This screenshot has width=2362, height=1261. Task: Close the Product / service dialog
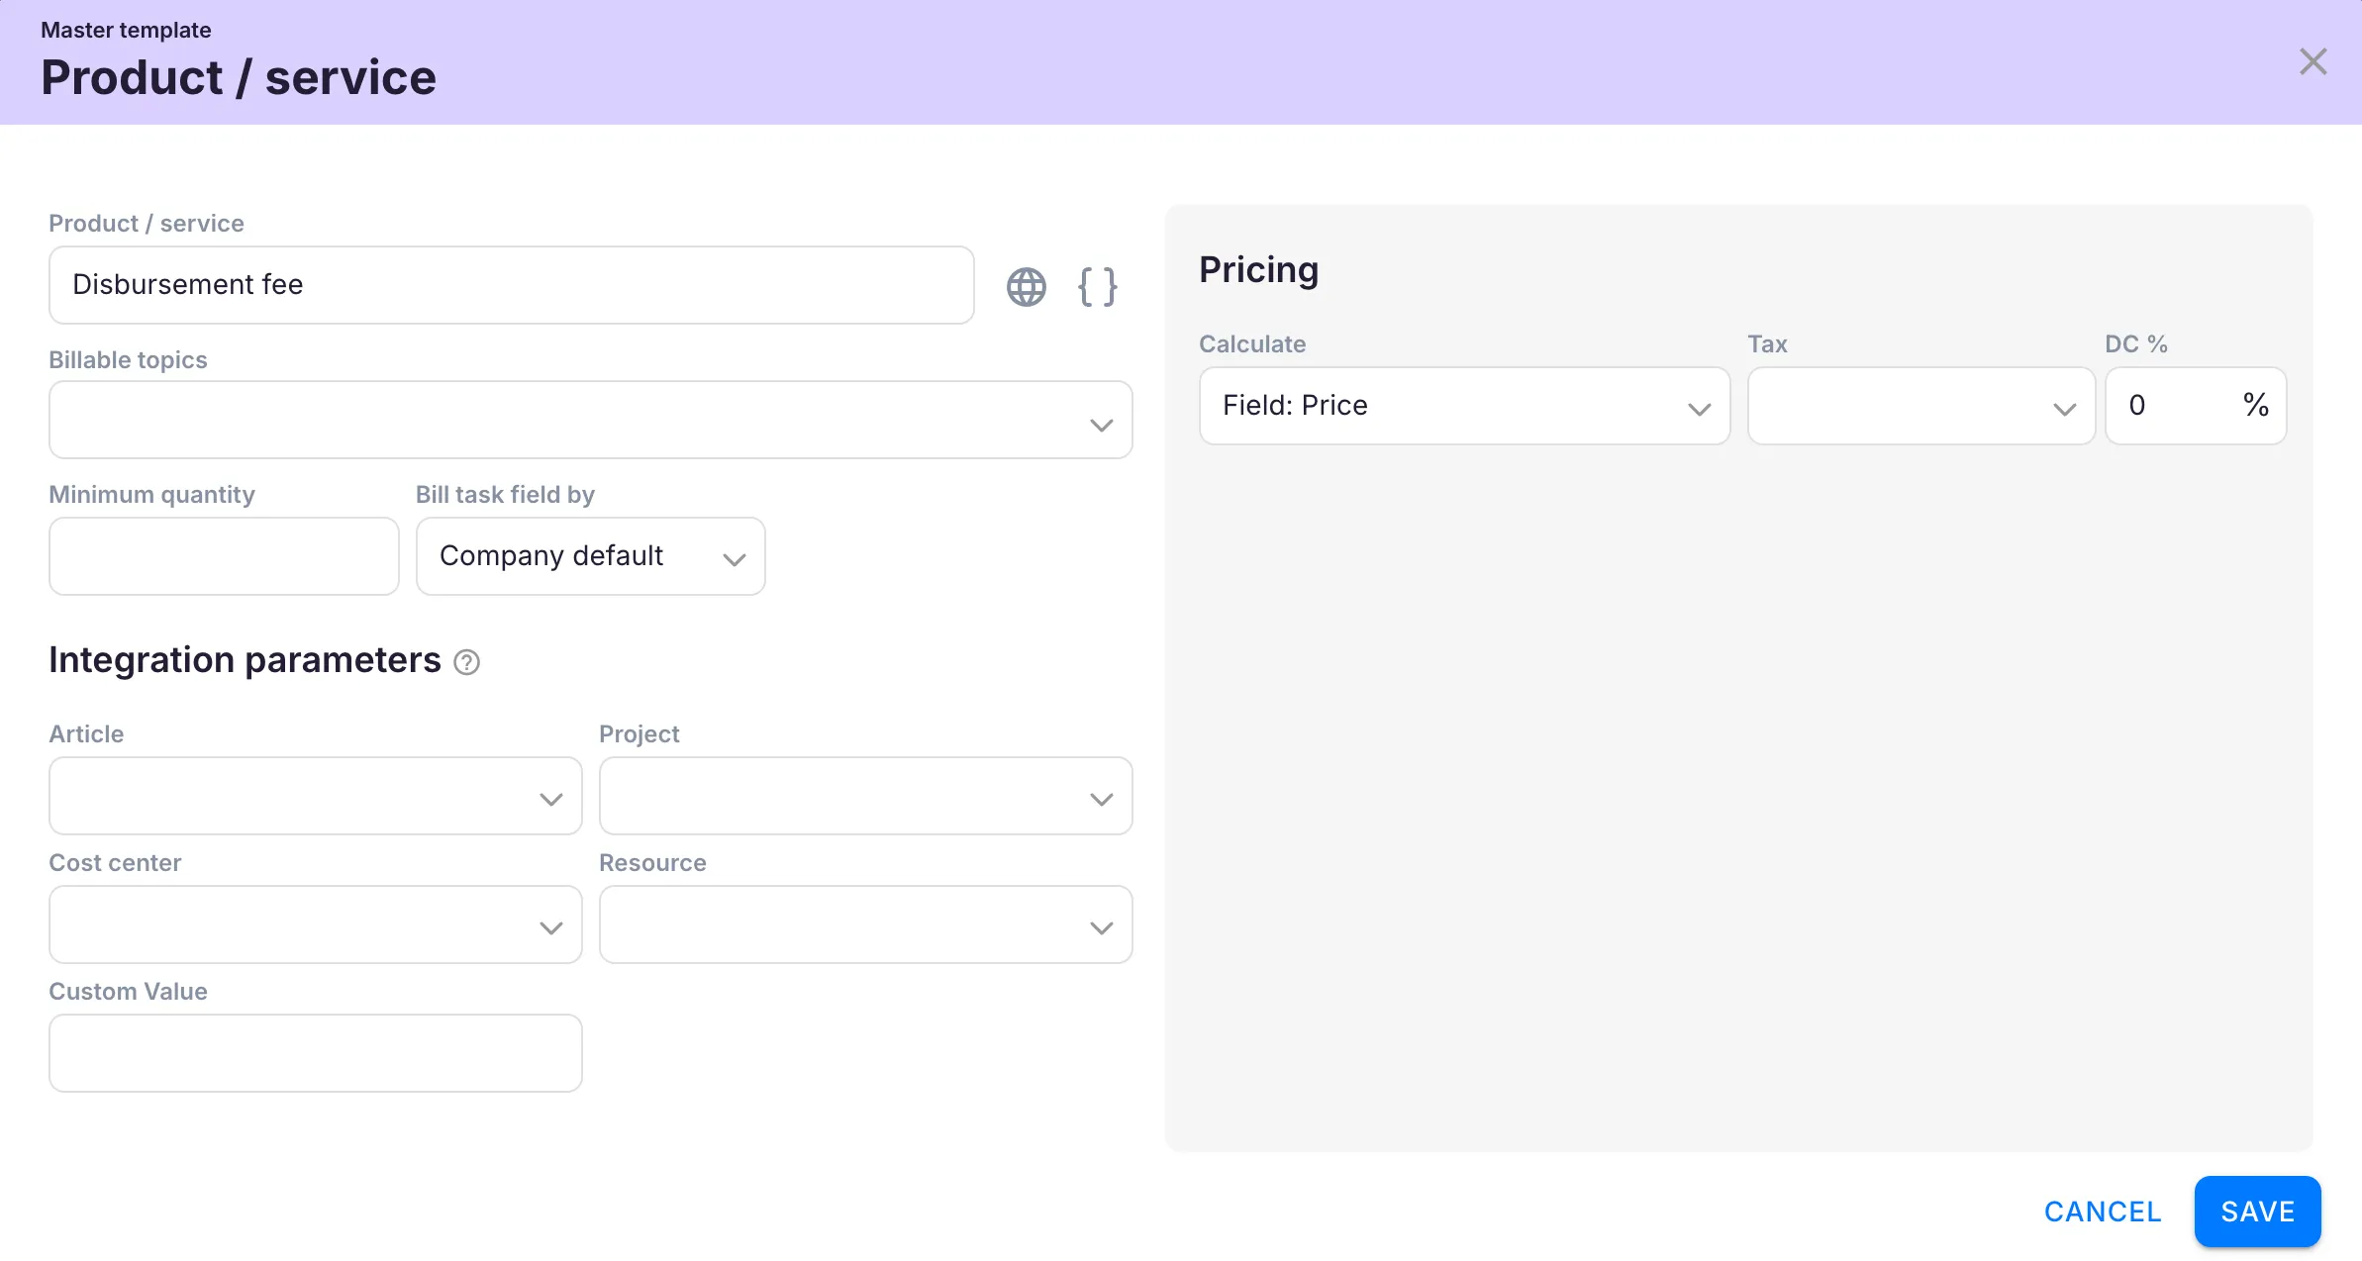click(x=2313, y=61)
